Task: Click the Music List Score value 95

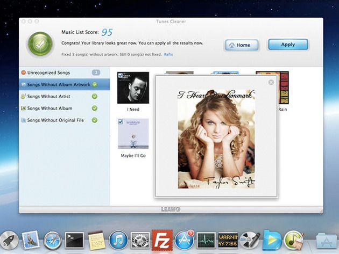Action: pos(107,32)
